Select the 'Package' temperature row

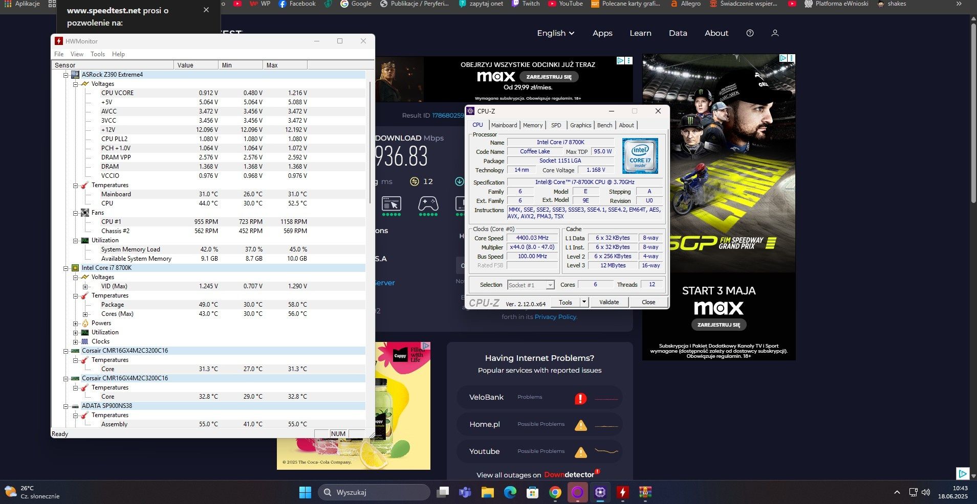209,305
